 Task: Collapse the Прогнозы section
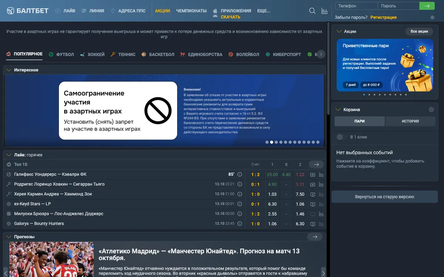[9, 237]
